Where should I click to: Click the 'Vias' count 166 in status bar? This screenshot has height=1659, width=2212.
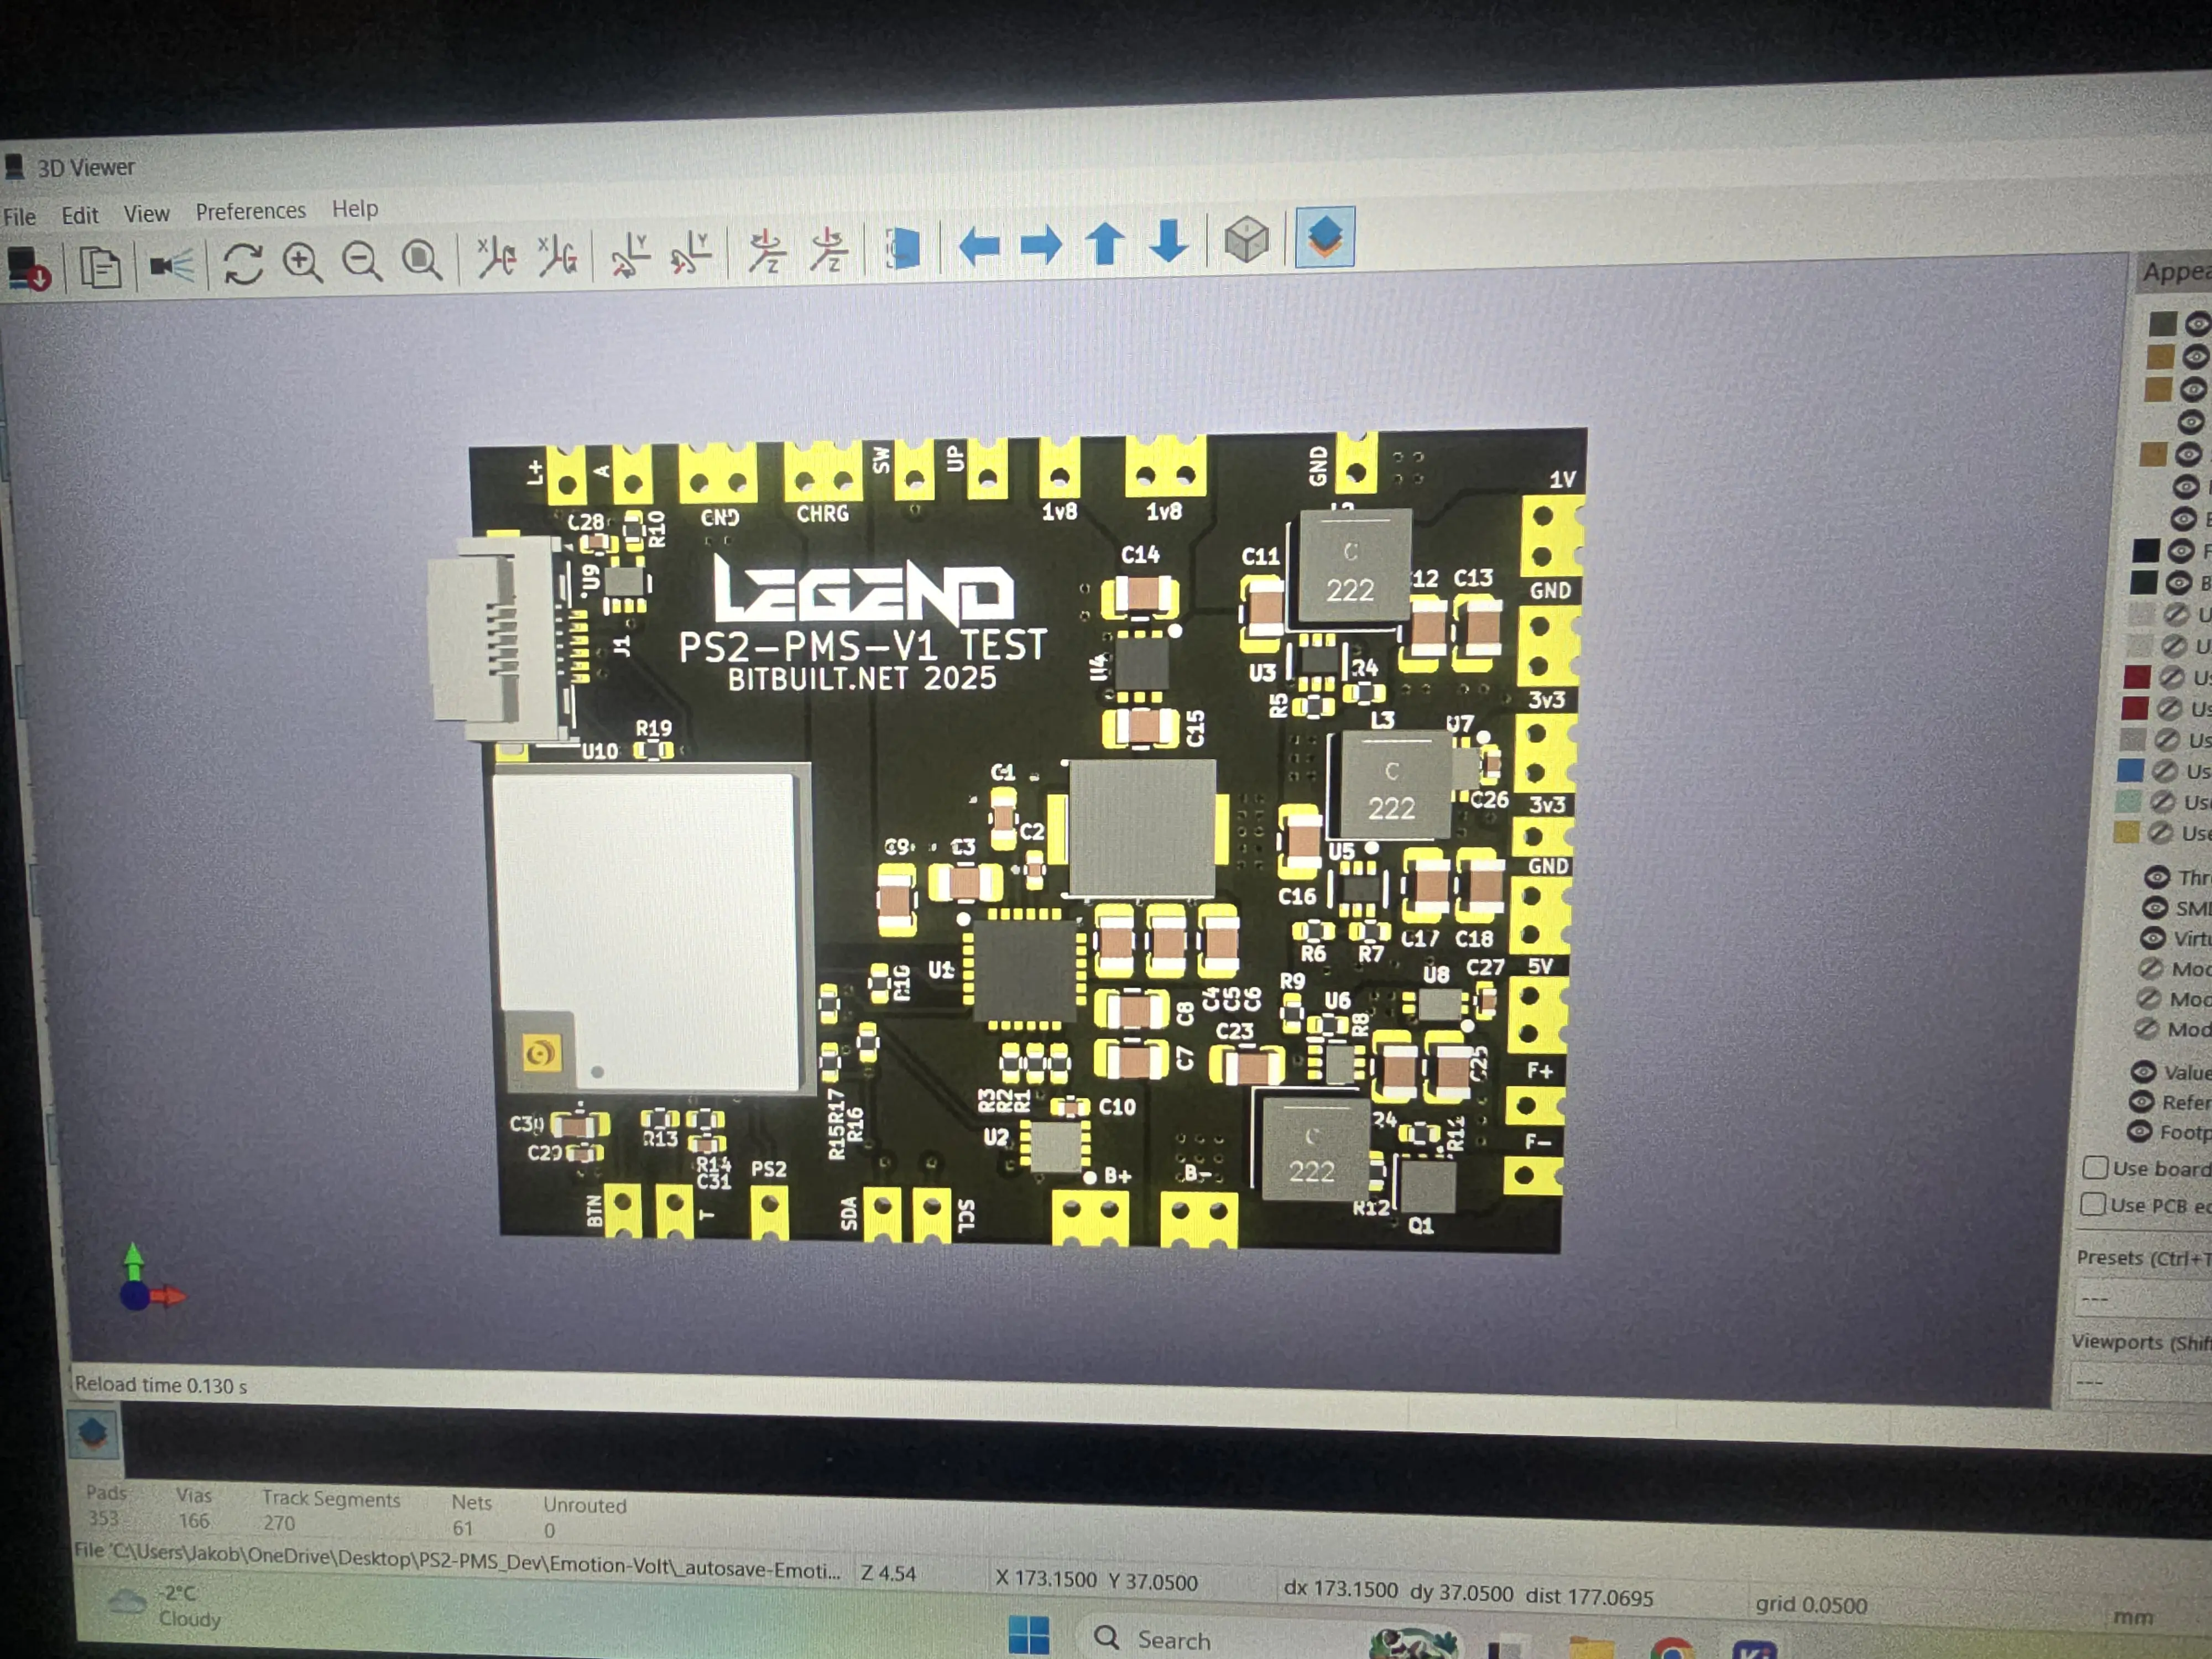(x=194, y=1520)
